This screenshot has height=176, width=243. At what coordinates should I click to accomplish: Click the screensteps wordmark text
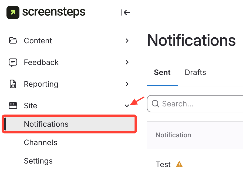pyautogui.click(x=53, y=12)
